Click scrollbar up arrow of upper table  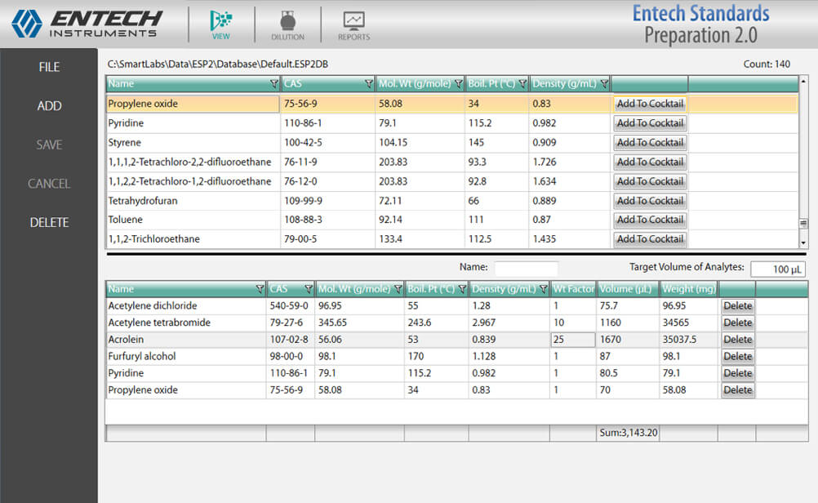[x=803, y=81]
